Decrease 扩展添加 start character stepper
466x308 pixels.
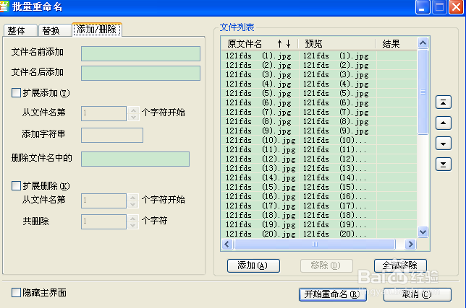(133, 118)
